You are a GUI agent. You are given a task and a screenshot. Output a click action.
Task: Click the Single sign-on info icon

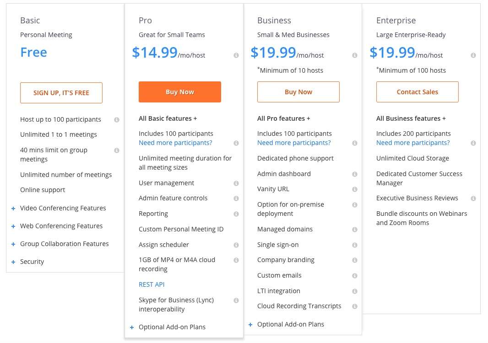click(355, 245)
